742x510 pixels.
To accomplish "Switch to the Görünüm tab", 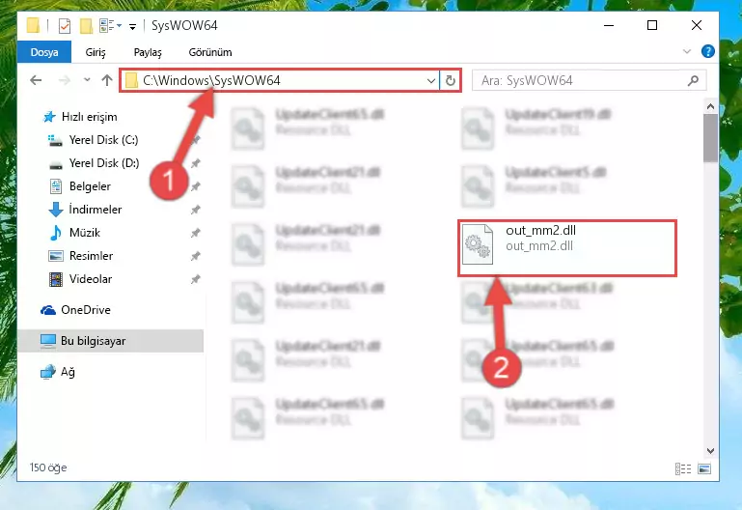I will [210, 52].
